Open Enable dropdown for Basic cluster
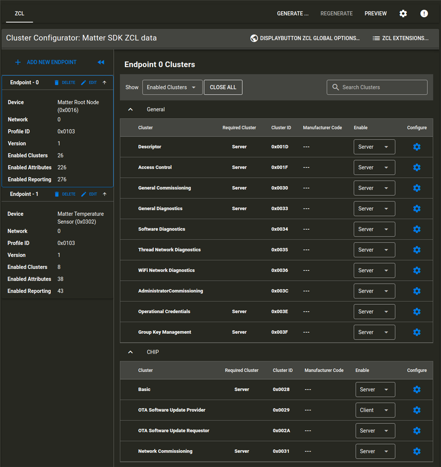The height and width of the screenshot is (467, 441). pos(375,389)
